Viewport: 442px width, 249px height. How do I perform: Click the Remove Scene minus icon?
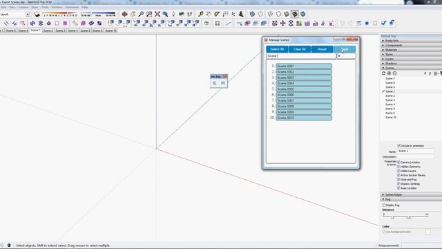click(394, 73)
